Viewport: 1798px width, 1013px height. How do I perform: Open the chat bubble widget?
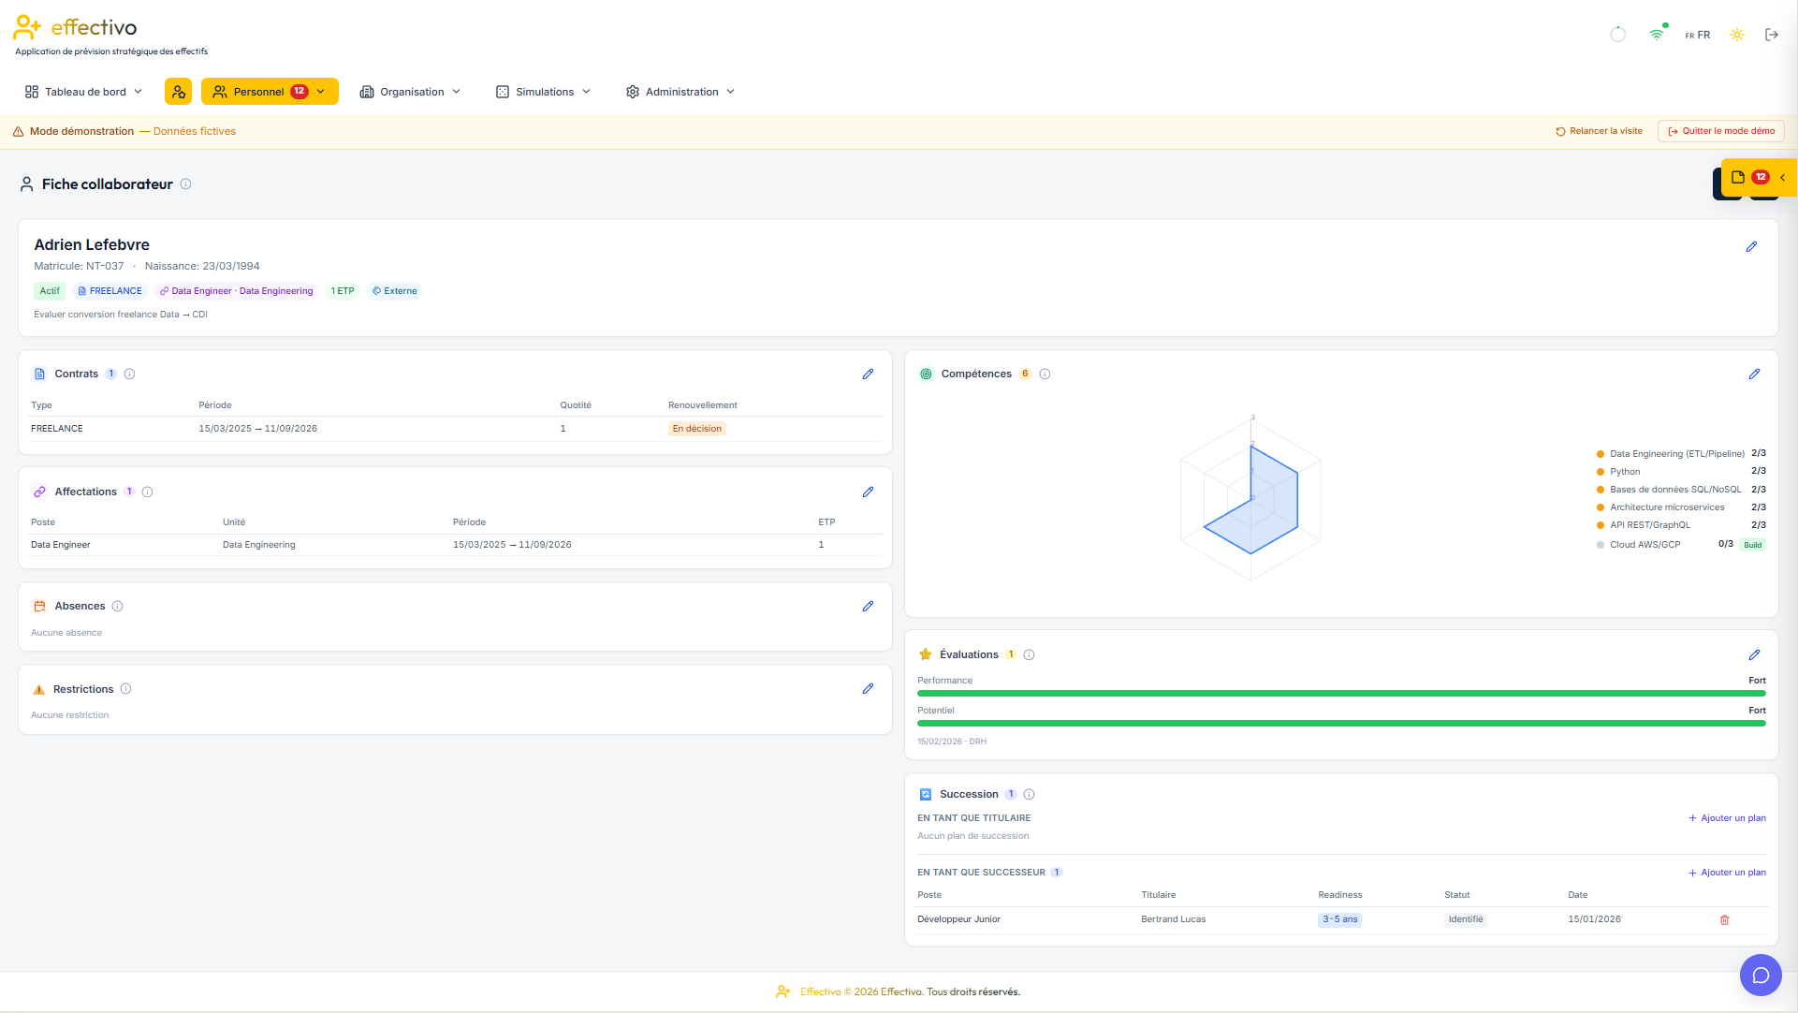1761,976
